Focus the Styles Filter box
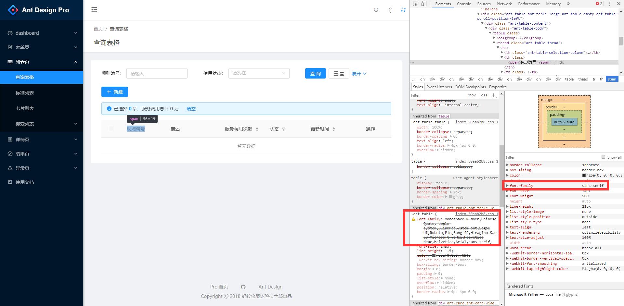 tap(438, 95)
